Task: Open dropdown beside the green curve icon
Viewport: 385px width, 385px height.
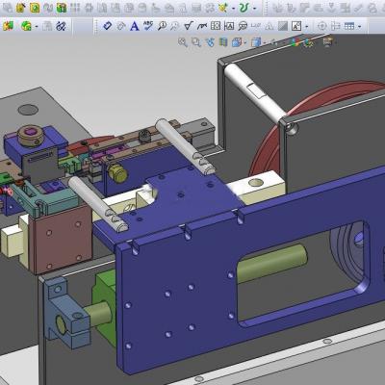Action: point(255,9)
